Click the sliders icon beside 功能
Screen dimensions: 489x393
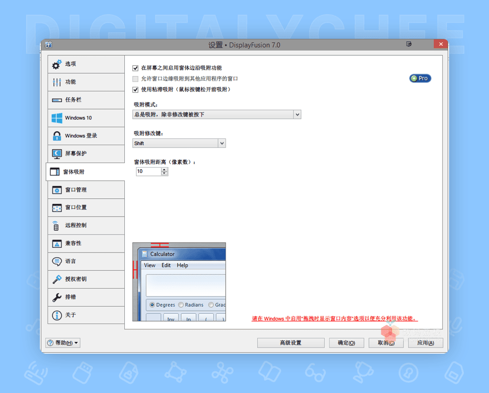(x=57, y=82)
